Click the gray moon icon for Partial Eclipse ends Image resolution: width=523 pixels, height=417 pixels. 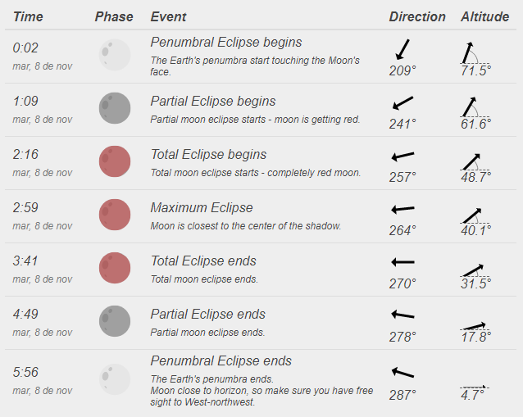(115, 321)
